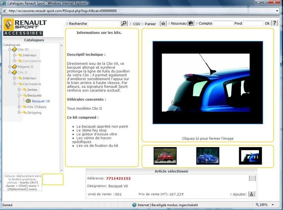The image size is (283, 210).
Task: Click the price 167.22€
Action: [x=177, y=194]
